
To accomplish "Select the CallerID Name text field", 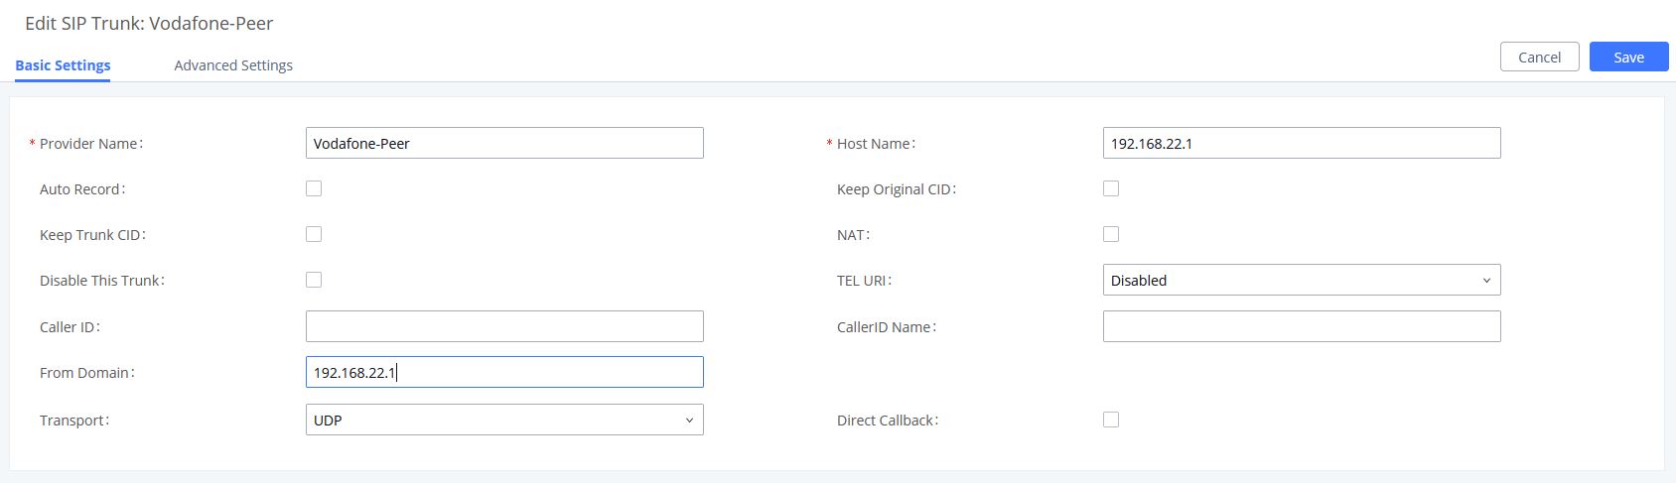I will [1301, 326].
